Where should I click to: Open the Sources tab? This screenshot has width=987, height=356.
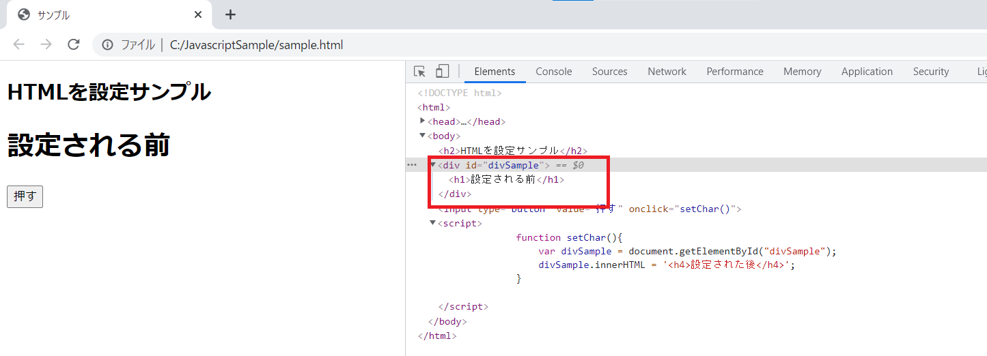610,72
